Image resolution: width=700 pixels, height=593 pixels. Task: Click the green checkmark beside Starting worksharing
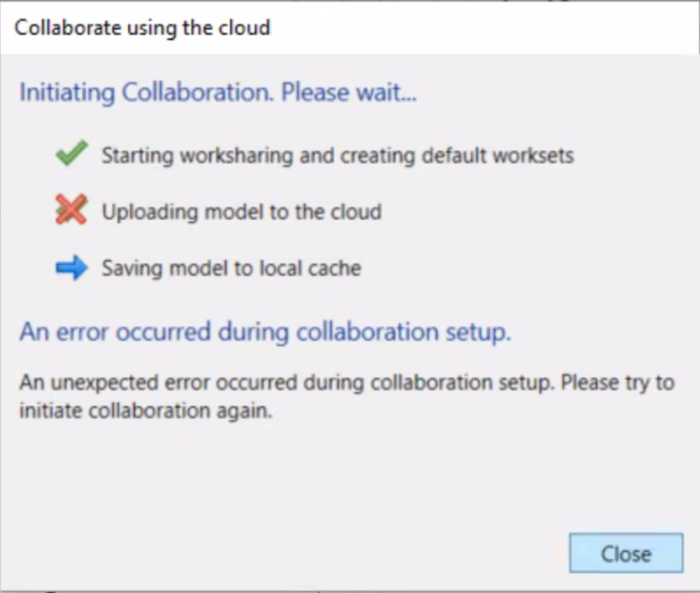(x=72, y=154)
